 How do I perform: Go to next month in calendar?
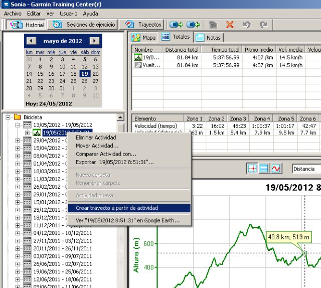pos(94,41)
